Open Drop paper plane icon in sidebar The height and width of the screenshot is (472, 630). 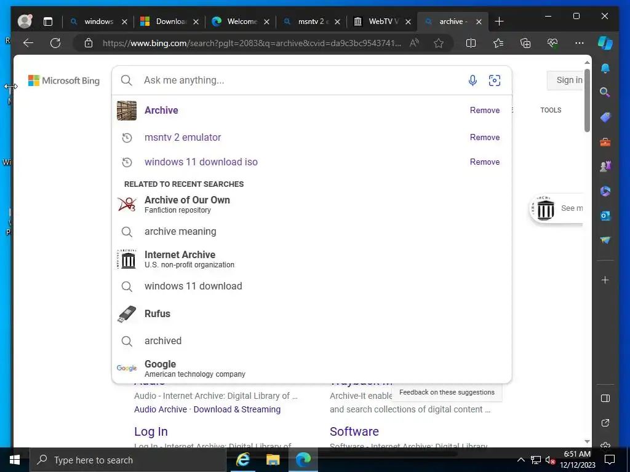pyautogui.click(x=605, y=240)
